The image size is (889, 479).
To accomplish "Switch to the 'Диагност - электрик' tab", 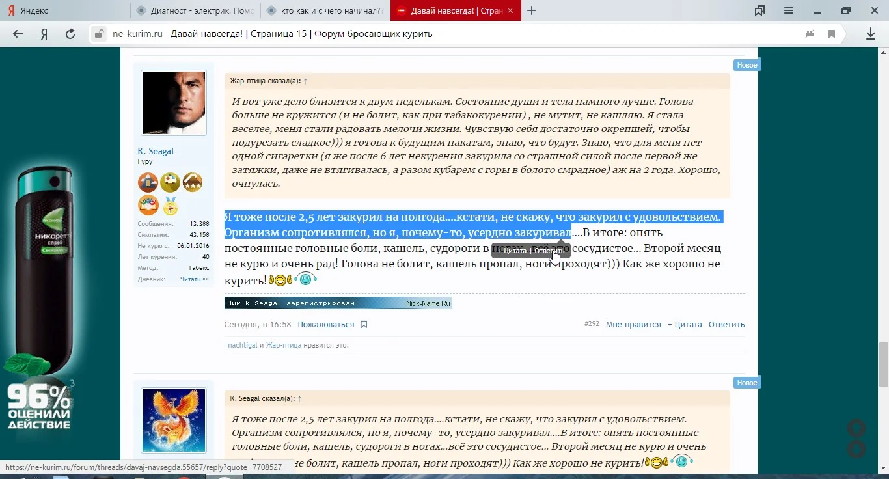I will pyautogui.click(x=195, y=10).
